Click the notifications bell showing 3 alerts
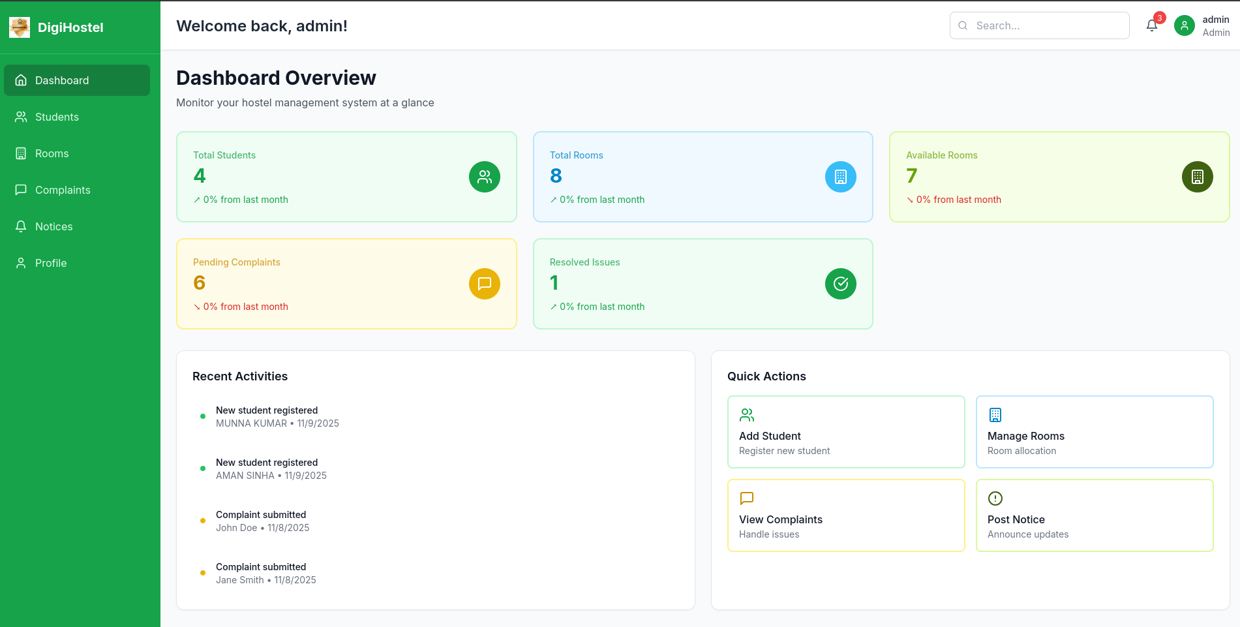The width and height of the screenshot is (1240, 627). 1151,25
